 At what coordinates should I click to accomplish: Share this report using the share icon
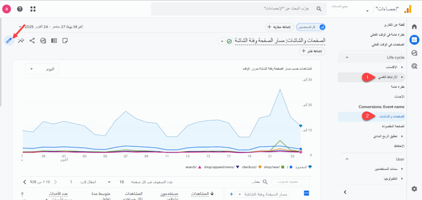(x=32, y=40)
